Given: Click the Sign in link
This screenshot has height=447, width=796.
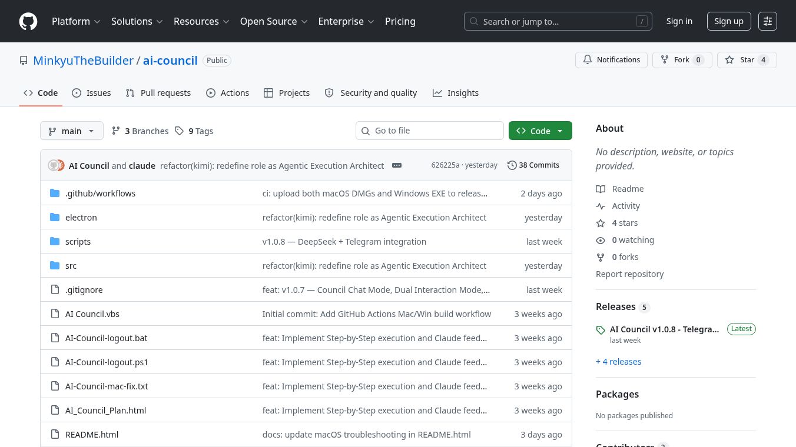Looking at the screenshot, I should (679, 21).
